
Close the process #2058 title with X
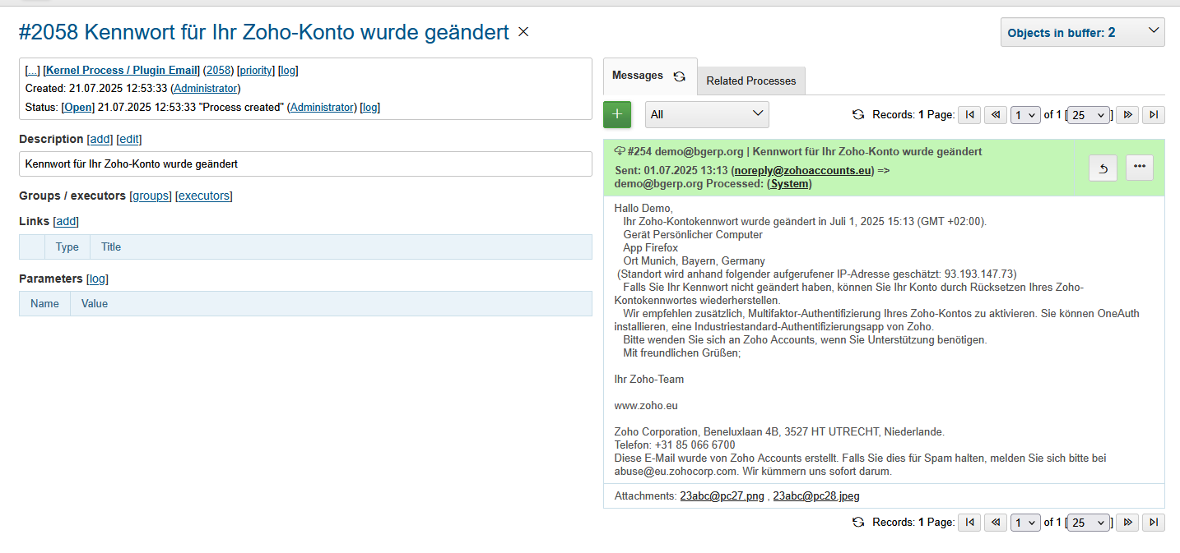(523, 32)
